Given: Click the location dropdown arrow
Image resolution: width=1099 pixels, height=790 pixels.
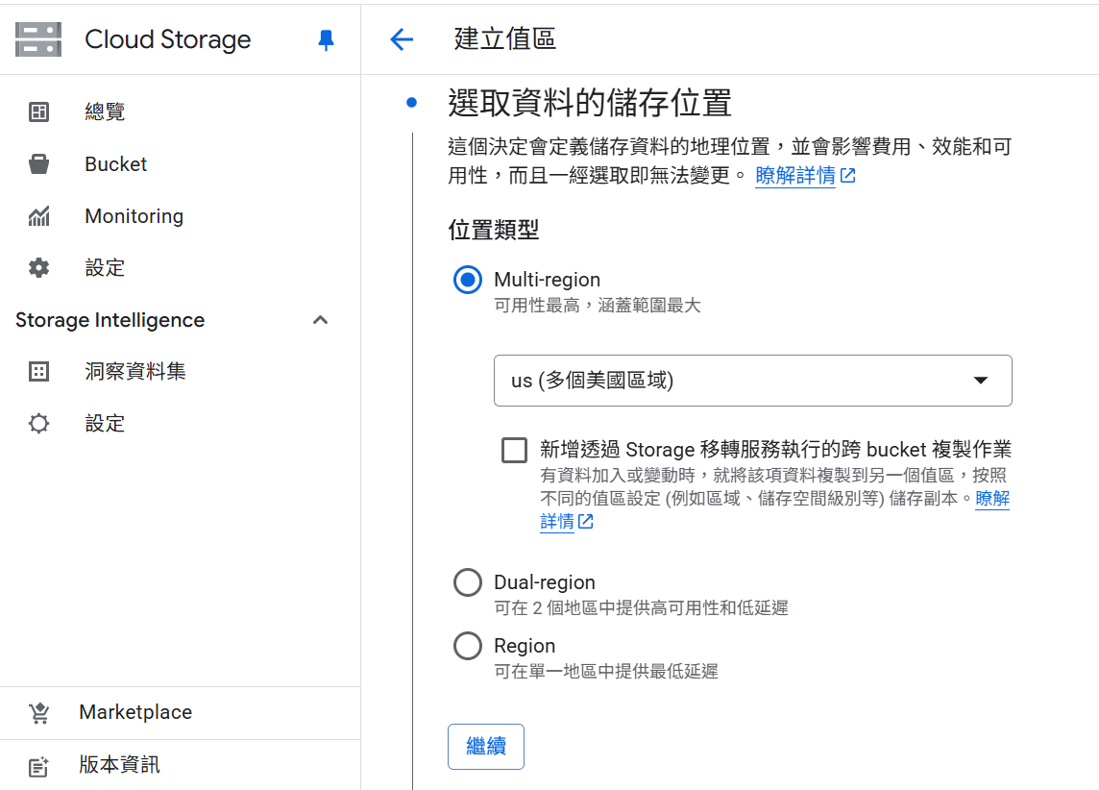Looking at the screenshot, I should pos(981,381).
